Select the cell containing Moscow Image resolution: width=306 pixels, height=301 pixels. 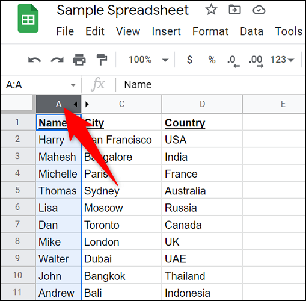click(x=121, y=207)
